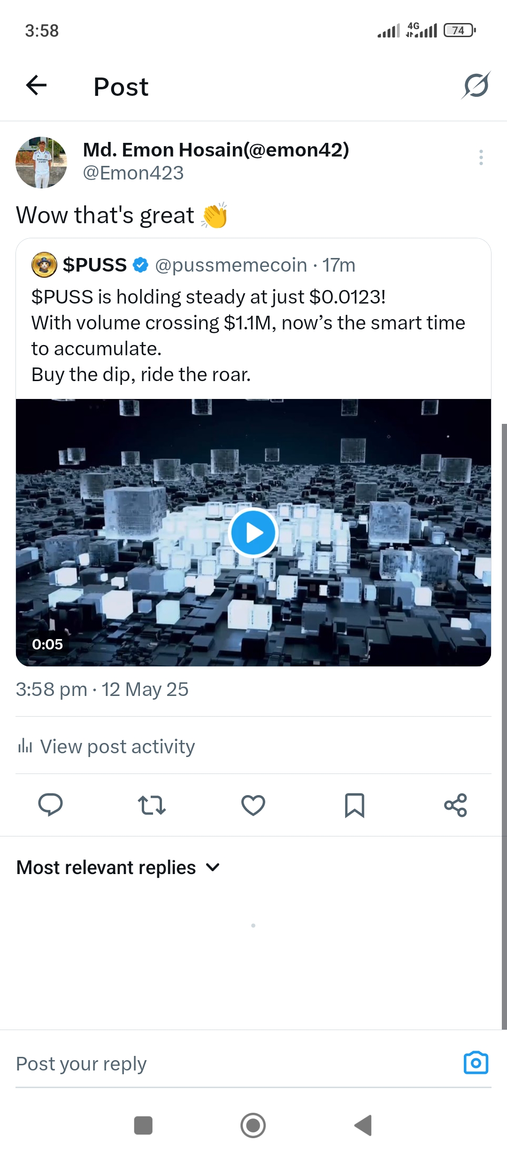
Task: Bookmark this post
Action: point(354,805)
